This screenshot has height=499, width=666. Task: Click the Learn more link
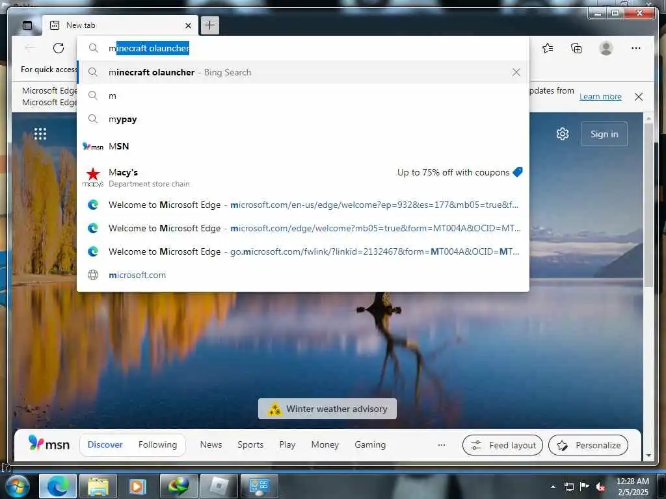[x=600, y=97]
